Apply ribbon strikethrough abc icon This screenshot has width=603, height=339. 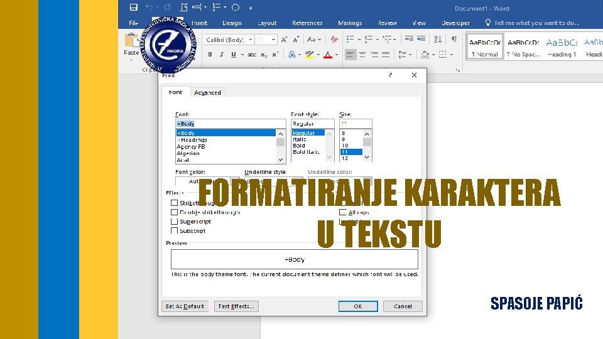[x=252, y=55]
